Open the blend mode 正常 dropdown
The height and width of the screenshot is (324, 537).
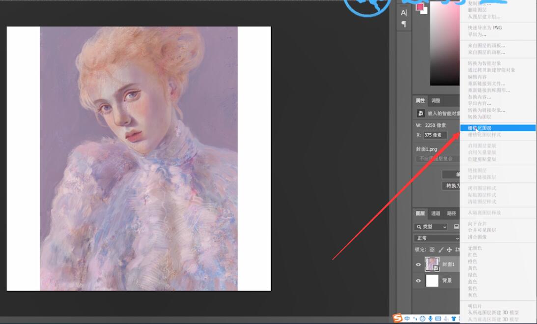click(437, 238)
